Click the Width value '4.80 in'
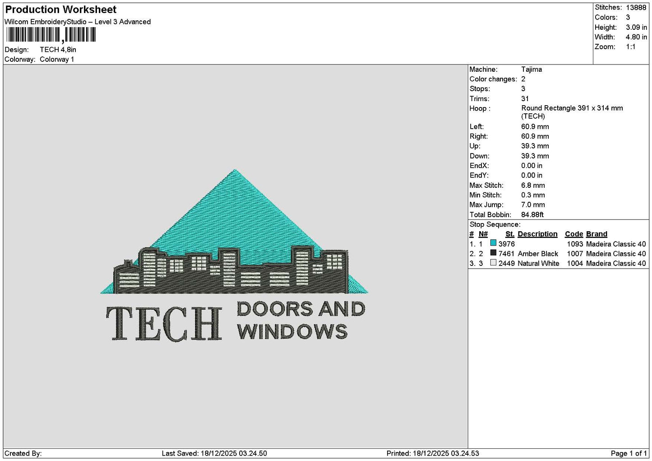The image size is (652, 461). (x=636, y=37)
